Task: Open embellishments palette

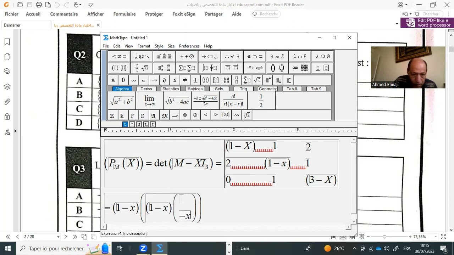Action: tap(164, 56)
